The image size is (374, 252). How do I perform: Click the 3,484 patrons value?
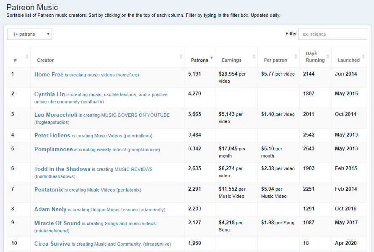pos(195,135)
